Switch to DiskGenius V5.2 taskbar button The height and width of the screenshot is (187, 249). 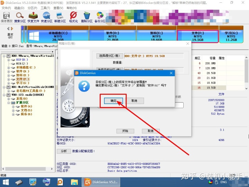point(101,182)
